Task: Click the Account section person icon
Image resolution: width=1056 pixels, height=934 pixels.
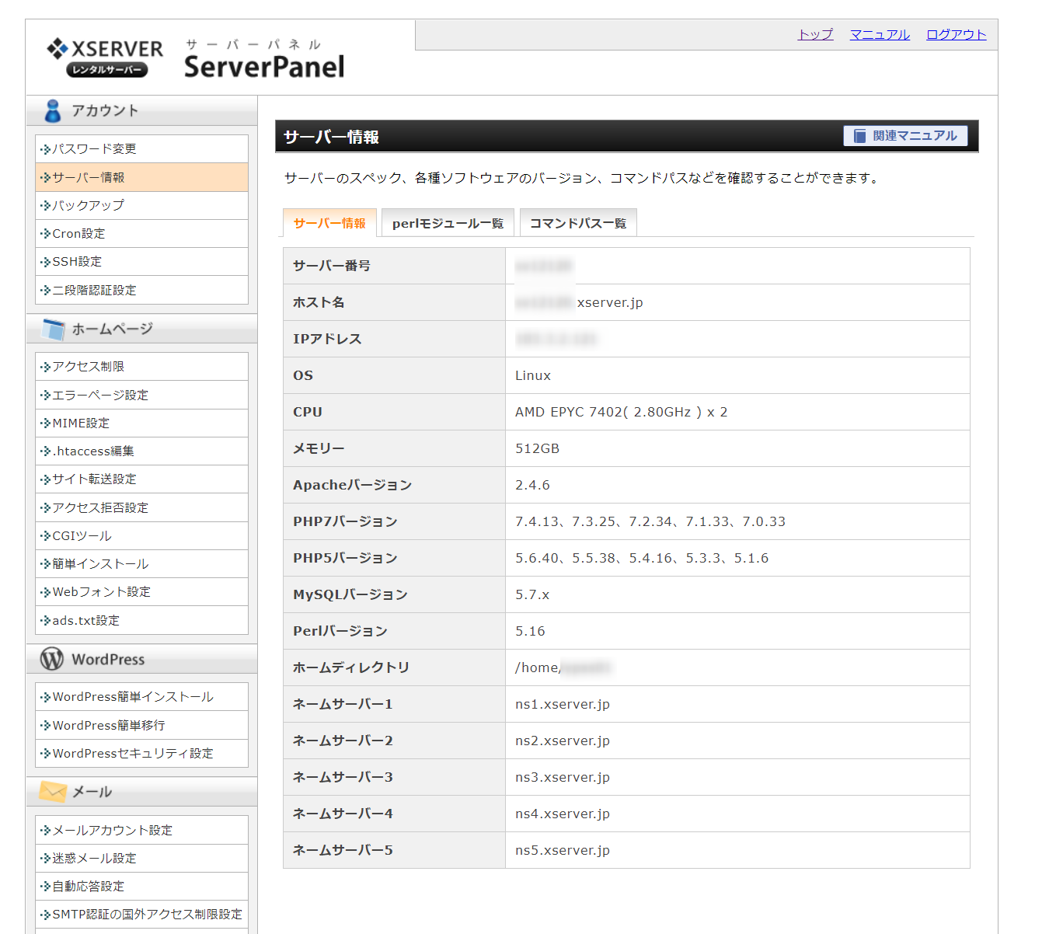Action: (53, 111)
